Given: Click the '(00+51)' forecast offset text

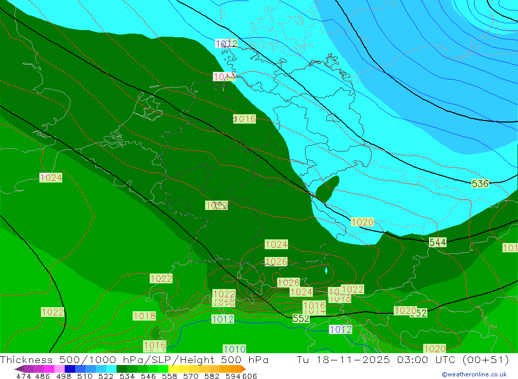Looking at the screenshot, I should (x=486, y=360).
